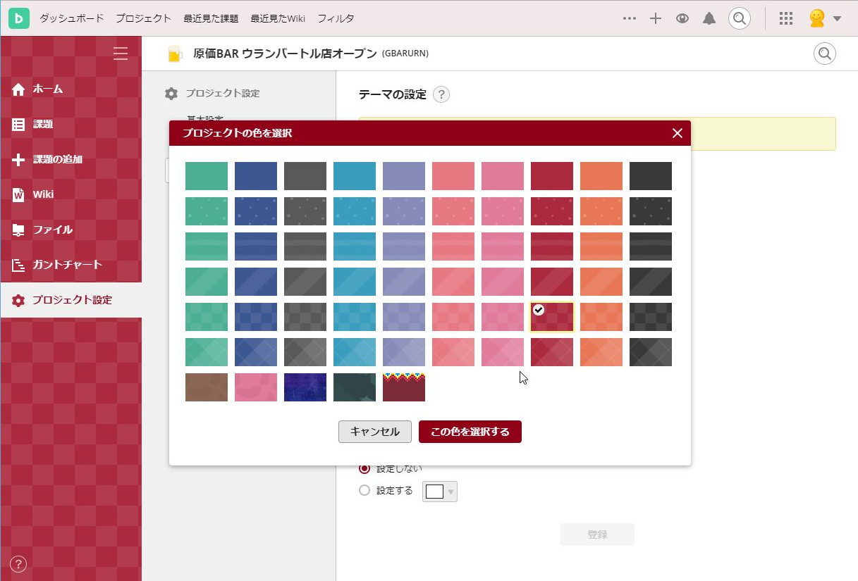Image resolution: width=858 pixels, height=581 pixels.
Task: Select dark teal textured swatch in last row
Action: [x=355, y=387]
